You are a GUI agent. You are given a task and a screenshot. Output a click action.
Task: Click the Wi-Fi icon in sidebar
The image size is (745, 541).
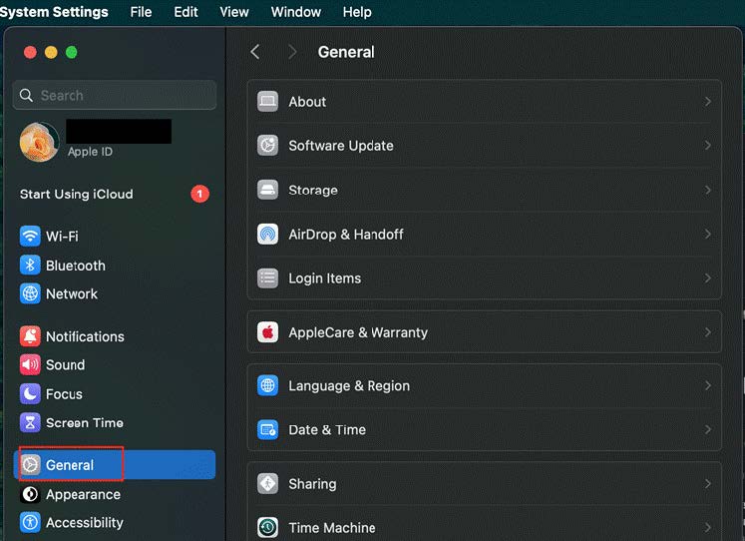pos(30,236)
